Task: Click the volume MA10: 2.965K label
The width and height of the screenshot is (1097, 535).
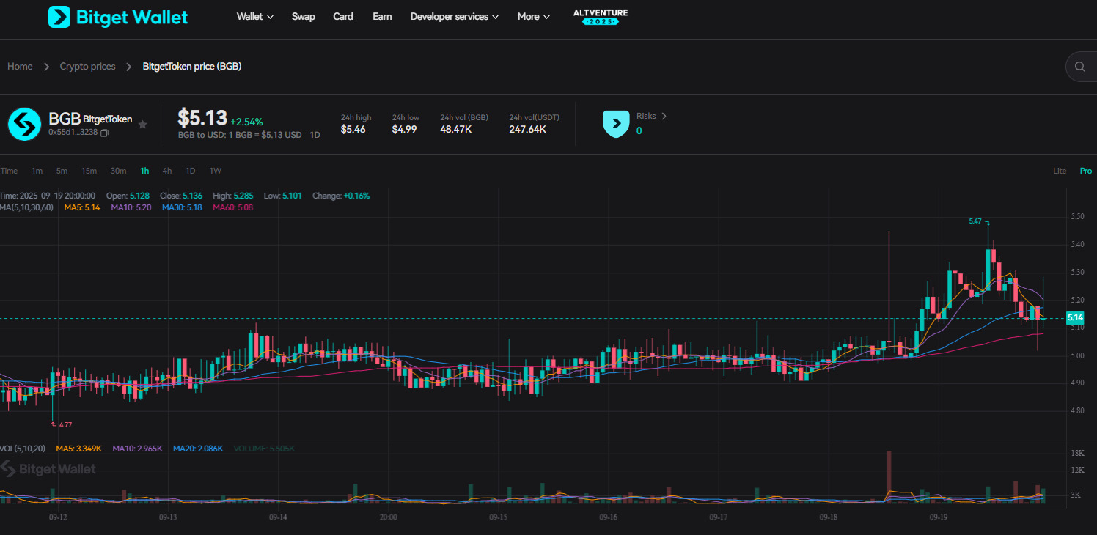Action: tap(137, 448)
